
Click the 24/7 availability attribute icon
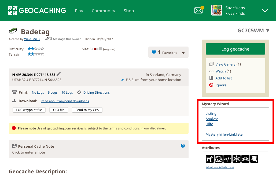(227, 159)
